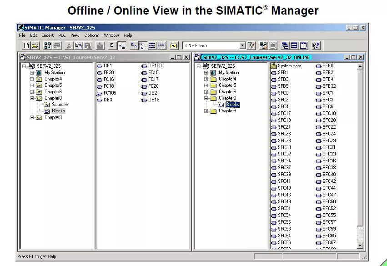Select OB1 block in offline window

point(105,66)
